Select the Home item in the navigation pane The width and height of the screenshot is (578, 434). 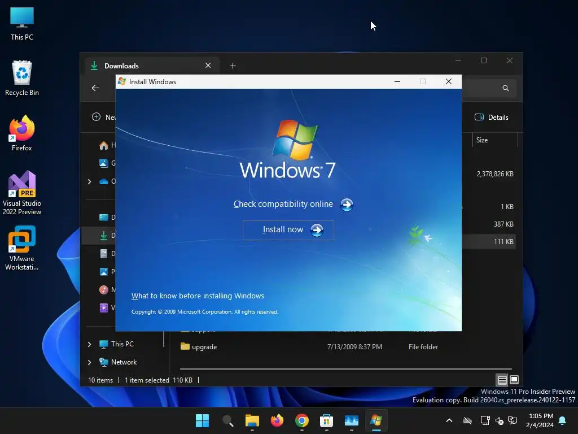[107, 145]
